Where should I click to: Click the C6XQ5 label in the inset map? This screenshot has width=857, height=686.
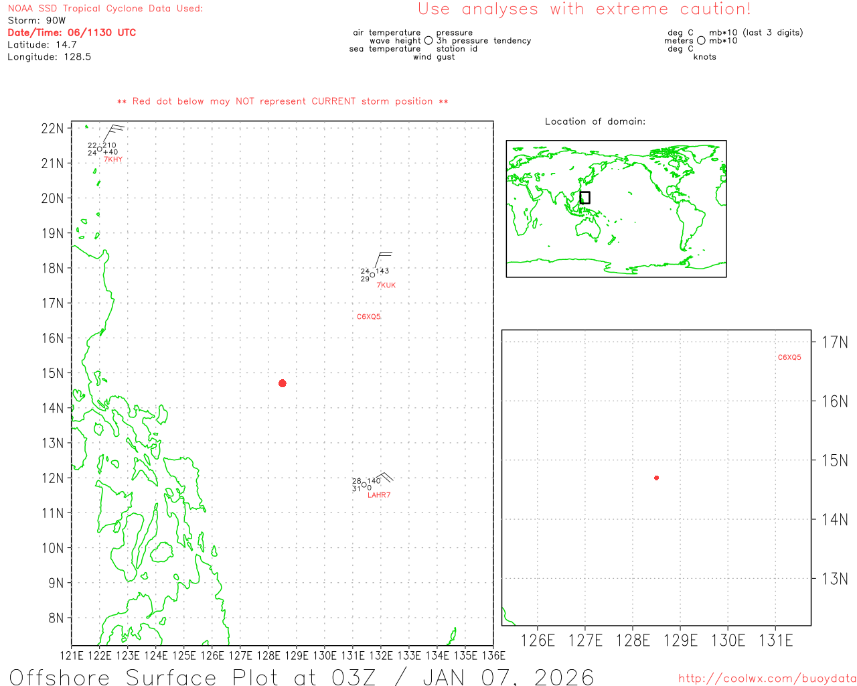[789, 358]
